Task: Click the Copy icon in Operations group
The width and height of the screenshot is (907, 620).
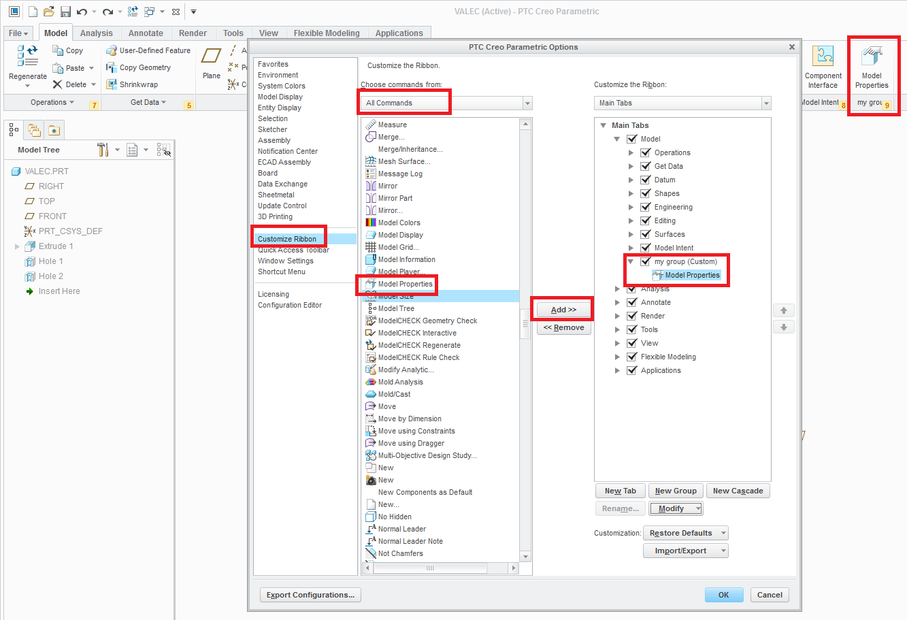Action: [58, 50]
